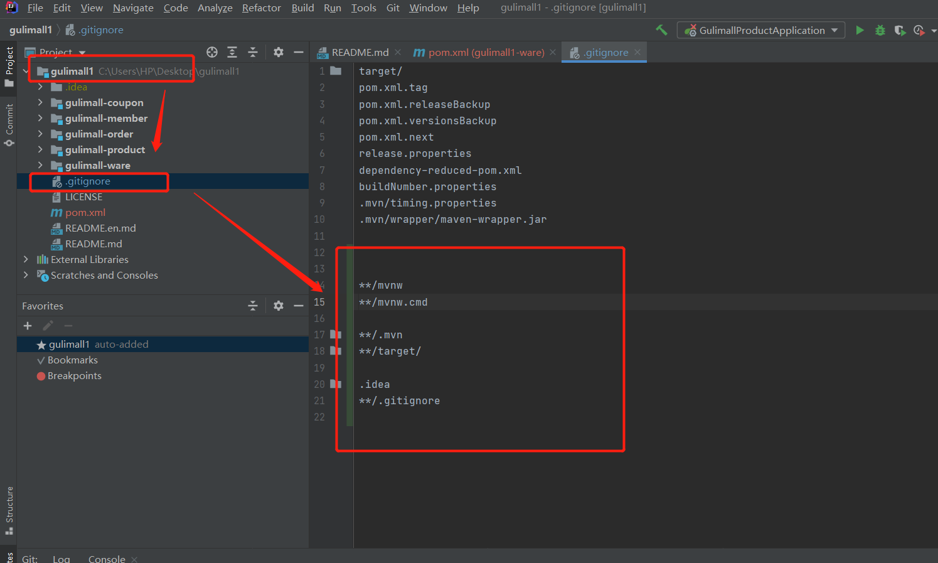938x563 pixels.
Task: Run with Coverage using the shield icon
Action: 900,30
